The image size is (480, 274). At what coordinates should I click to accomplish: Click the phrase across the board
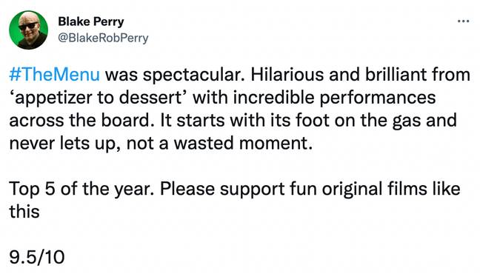coord(82,120)
